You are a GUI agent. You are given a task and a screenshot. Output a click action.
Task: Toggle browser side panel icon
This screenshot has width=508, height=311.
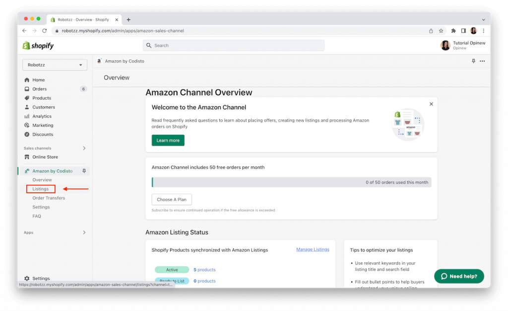[463, 31]
